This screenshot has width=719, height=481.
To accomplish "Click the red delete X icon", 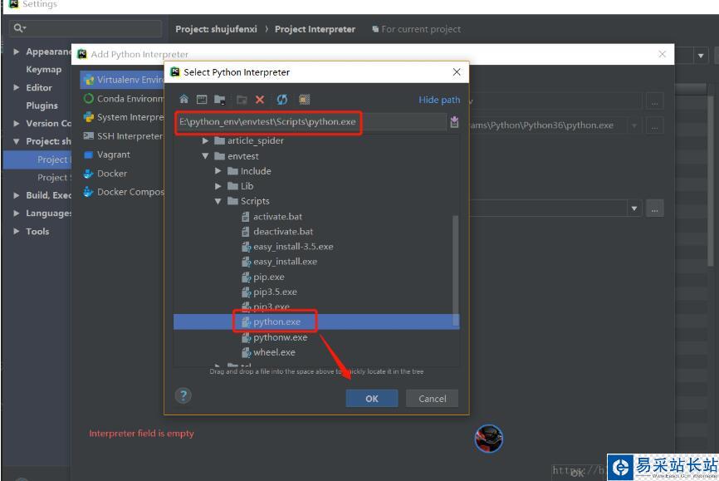I will (x=260, y=100).
